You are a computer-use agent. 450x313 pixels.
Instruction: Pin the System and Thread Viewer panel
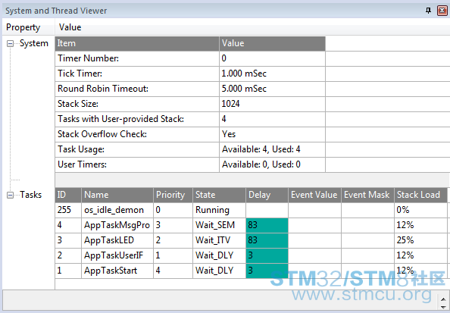click(428, 11)
